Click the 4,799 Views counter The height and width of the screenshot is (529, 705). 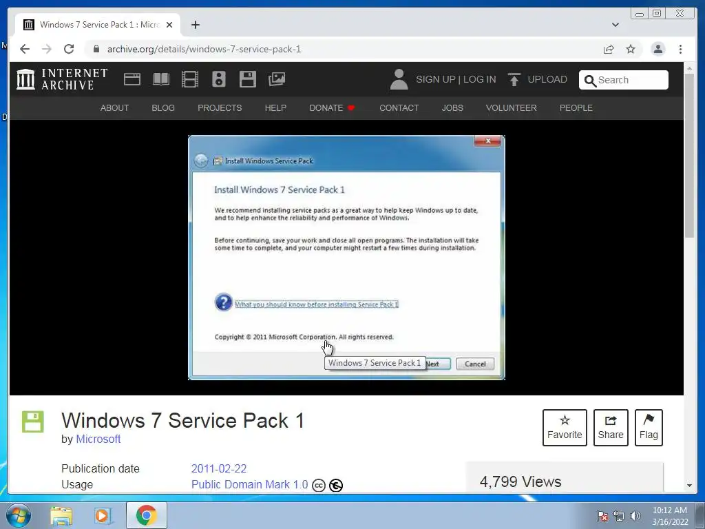pos(520,481)
